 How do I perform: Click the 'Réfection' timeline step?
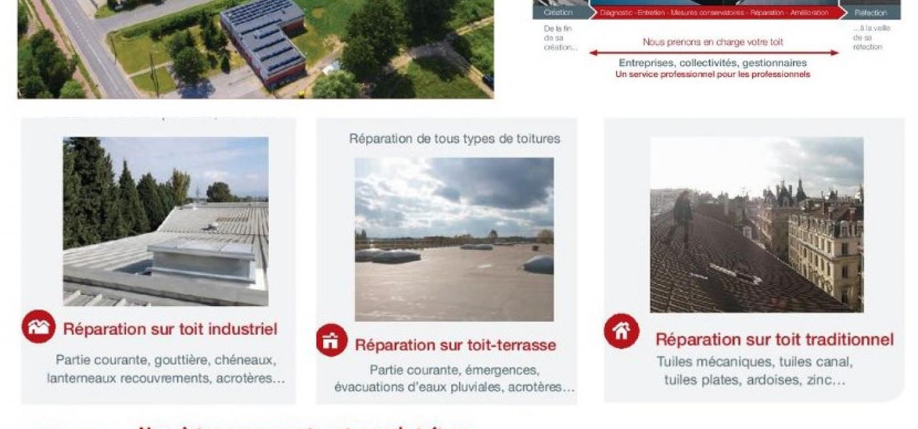pos(870,12)
